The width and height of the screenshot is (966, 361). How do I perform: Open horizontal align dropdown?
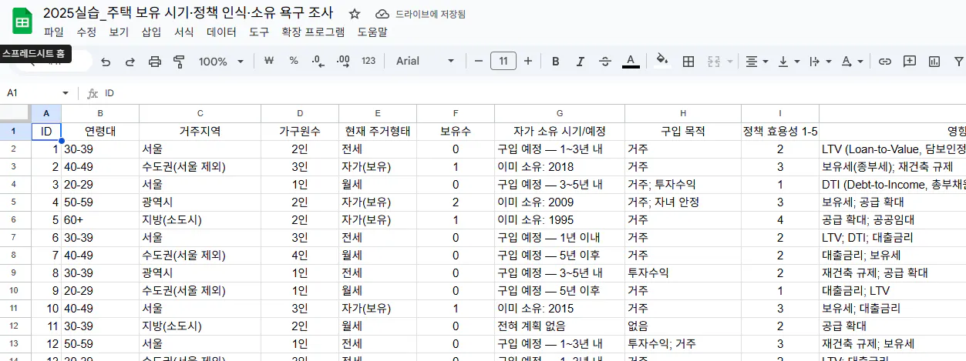point(756,61)
